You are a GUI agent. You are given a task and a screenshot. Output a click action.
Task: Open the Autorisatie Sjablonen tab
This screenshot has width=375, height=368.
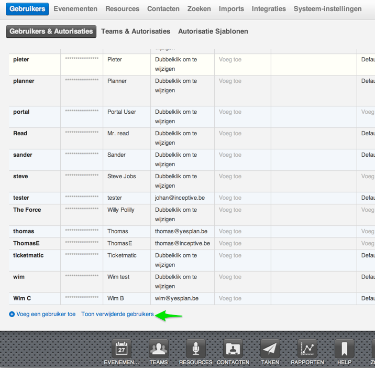(x=213, y=31)
